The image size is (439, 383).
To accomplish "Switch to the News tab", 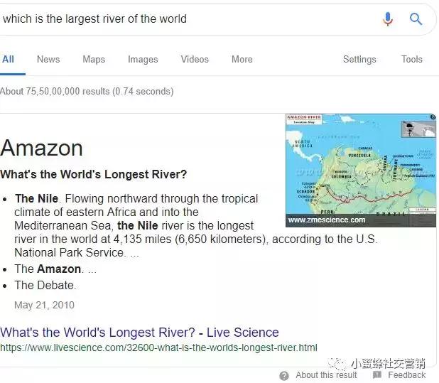I will (x=48, y=59).
